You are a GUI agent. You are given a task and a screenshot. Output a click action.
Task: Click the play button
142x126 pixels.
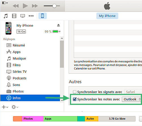(25, 6)
